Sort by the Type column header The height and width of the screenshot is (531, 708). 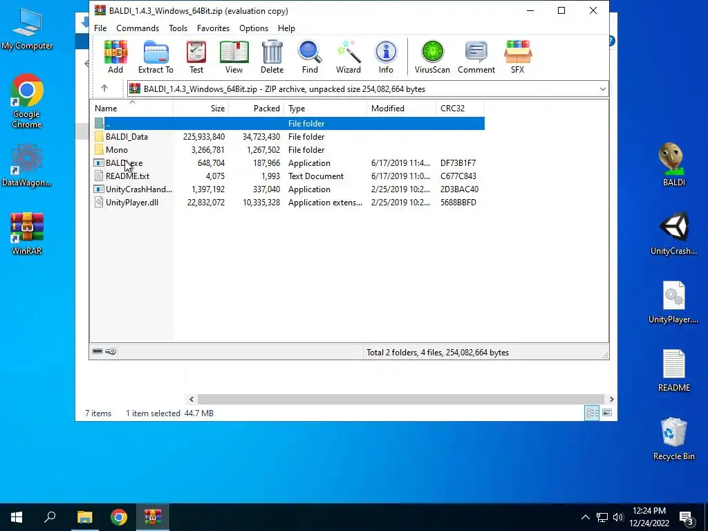pos(326,109)
